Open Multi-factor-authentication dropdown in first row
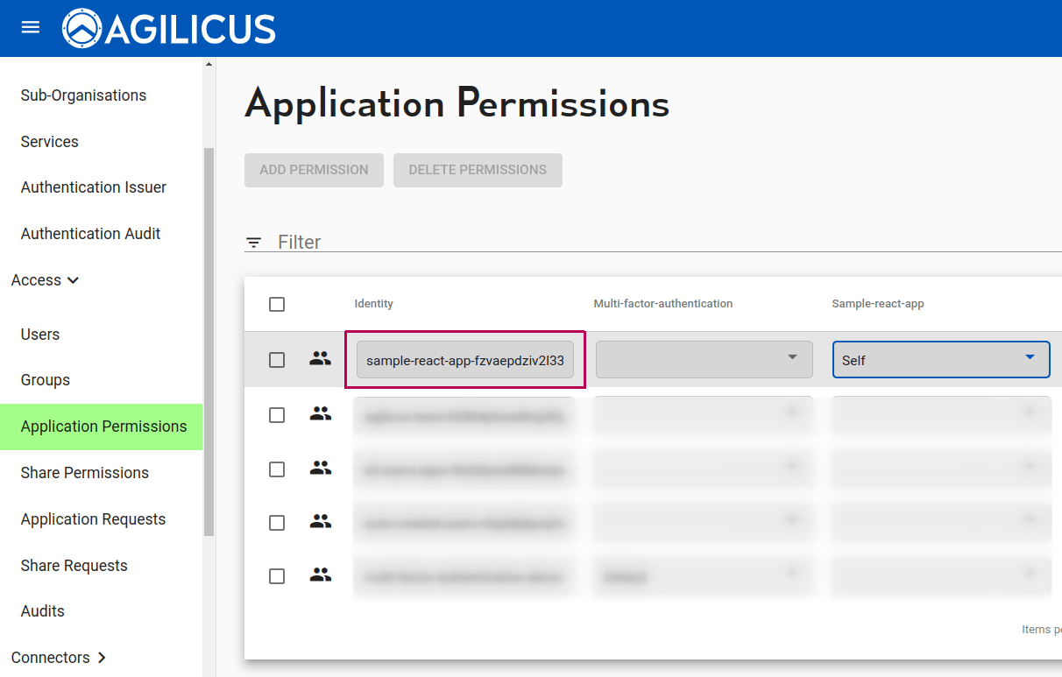The width and height of the screenshot is (1062, 677). click(x=704, y=359)
